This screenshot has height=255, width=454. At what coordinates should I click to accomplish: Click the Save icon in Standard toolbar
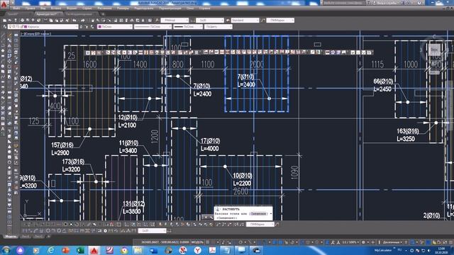click(x=15, y=21)
